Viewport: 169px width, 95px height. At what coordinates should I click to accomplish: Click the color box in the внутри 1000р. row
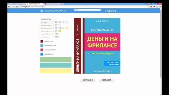pos(60,34)
